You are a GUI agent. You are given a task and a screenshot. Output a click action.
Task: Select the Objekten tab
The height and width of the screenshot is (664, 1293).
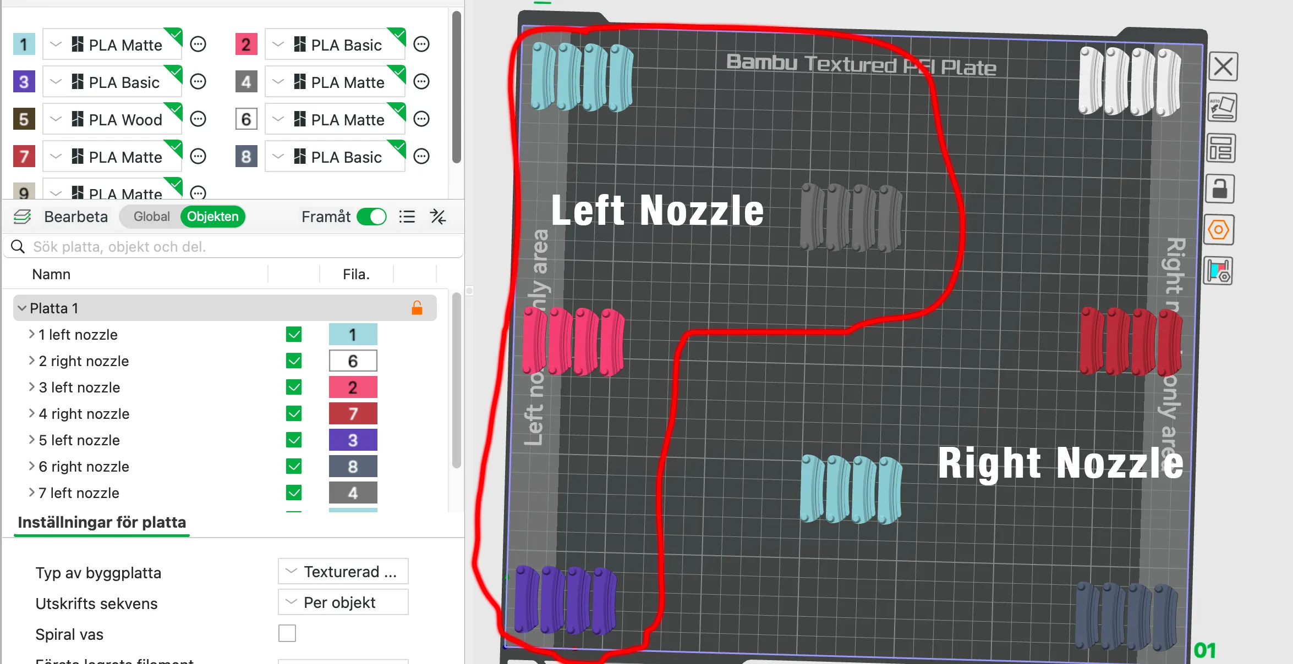click(x=212, y=217)
